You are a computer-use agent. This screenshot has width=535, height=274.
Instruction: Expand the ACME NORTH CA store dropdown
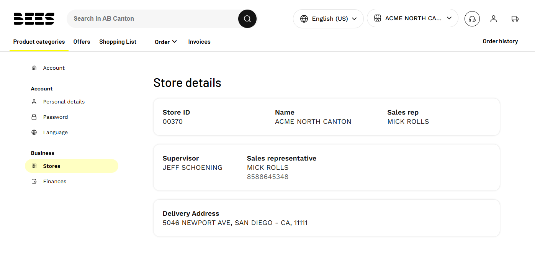coord(412,18)
